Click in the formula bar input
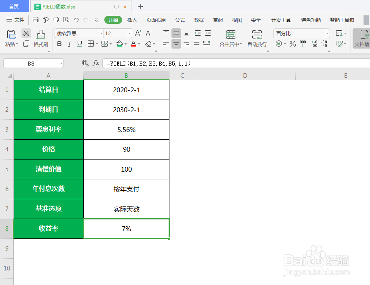370x285 pixels. tap(236, 63)
